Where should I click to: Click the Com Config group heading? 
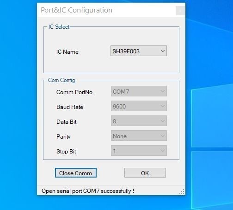point(61,80)
